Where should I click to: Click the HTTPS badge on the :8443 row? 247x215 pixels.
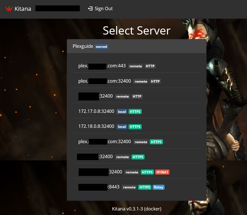tap(145, 187)
